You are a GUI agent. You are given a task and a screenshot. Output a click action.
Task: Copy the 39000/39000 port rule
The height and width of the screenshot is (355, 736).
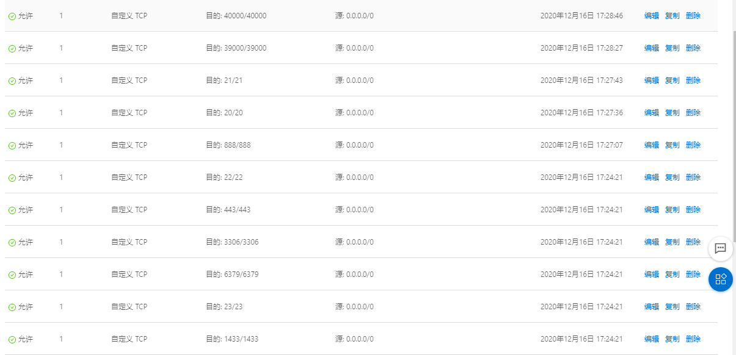[672, 48]
